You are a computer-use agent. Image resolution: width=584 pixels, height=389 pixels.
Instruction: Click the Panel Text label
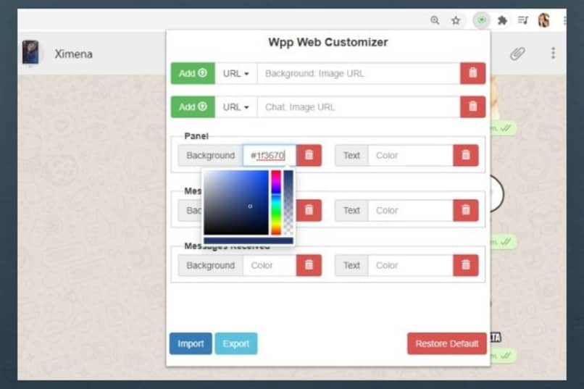(x=351, y=155)
